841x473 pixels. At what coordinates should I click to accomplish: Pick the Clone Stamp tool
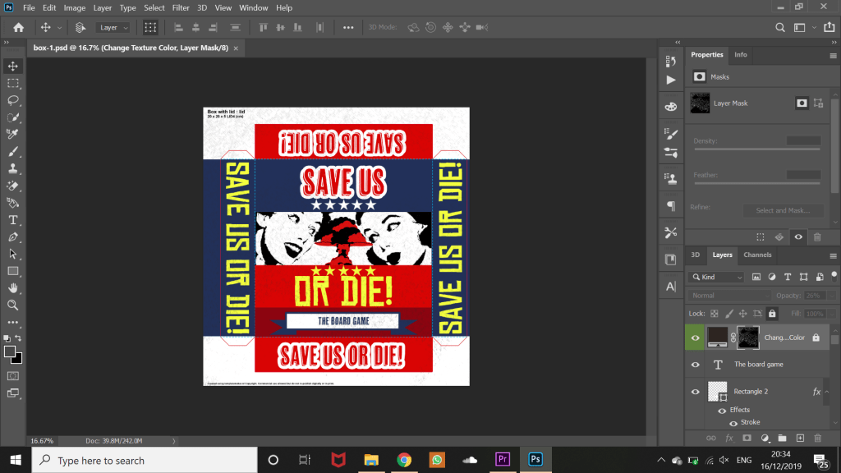point(13,168)
